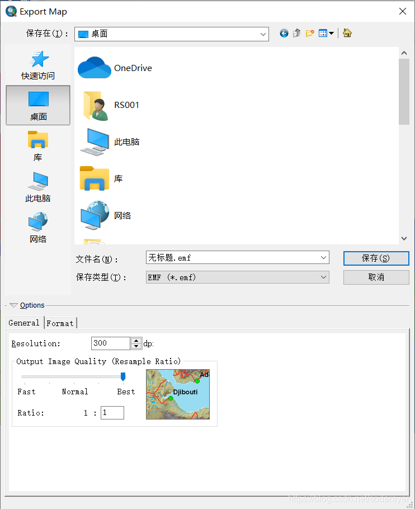The height and width of the screenshot is (509, 415).
Task: Click the Fast quality label
Action: click(27, 392)
